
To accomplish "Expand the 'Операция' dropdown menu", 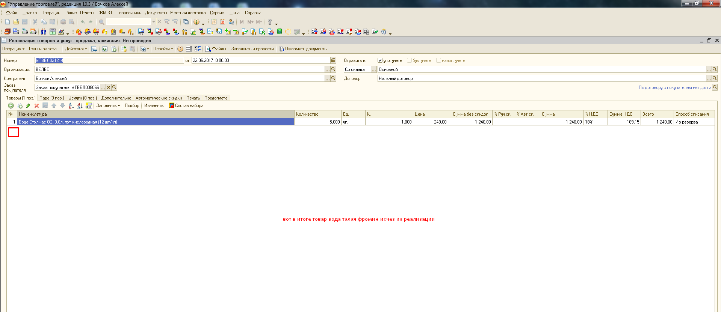I will pos(13,49).
